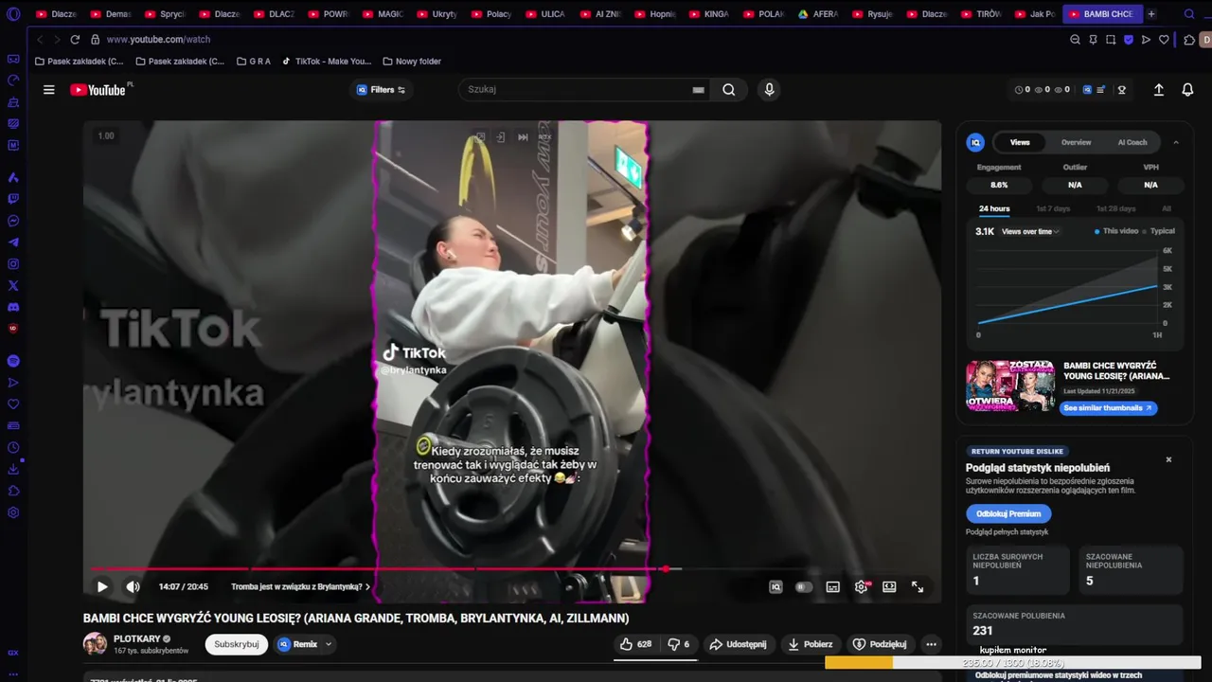
Task: Mute the video volume
Action: [133, 586]
